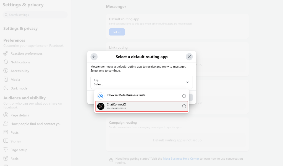Click the Page details profile icon
Screen dimensions: 283x166
tap(6, 115)
